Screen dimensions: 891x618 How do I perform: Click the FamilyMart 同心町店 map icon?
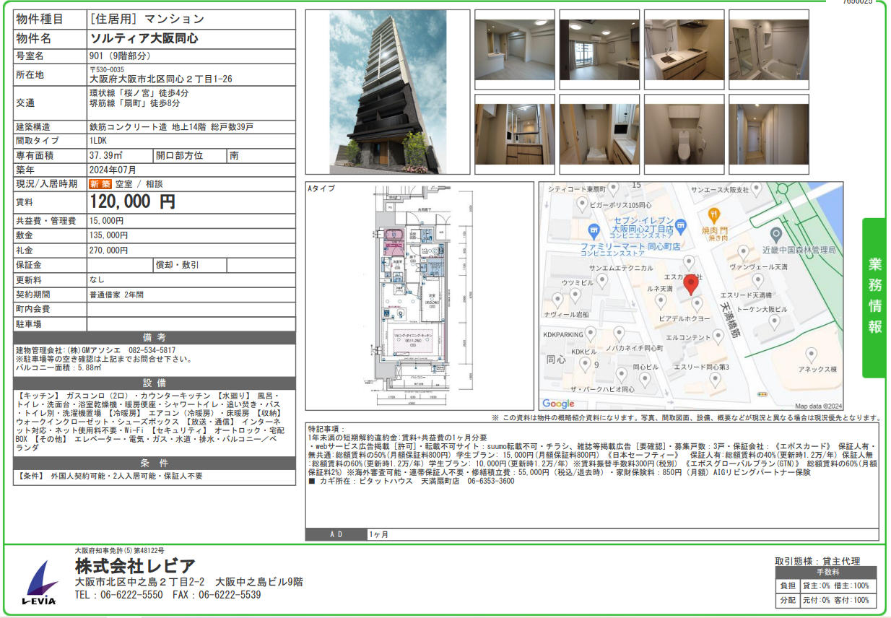tap(594, 232)
